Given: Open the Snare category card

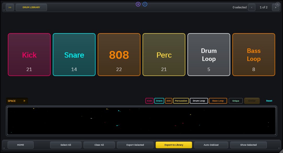Looking at the screenshot, I should (x=74, y=55).
